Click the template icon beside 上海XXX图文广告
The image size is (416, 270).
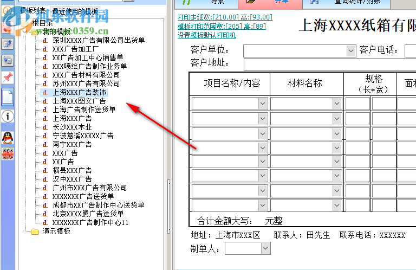point(45,101)
